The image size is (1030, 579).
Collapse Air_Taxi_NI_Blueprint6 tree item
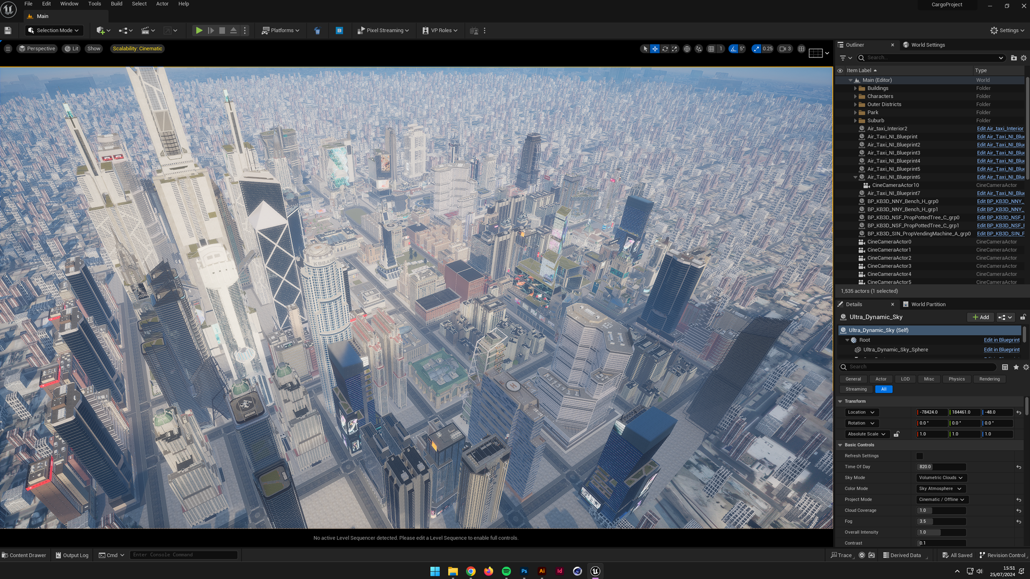(x=855, y=177)
